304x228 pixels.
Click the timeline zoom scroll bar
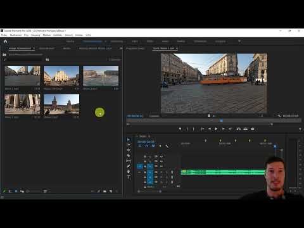coord(149,191)
